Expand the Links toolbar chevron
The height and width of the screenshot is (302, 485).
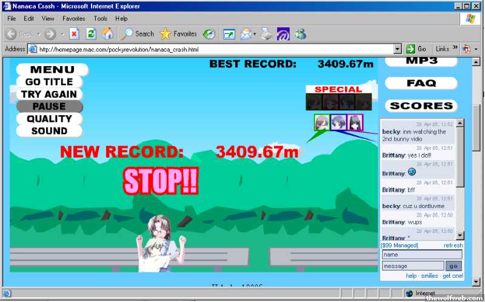tap(455, 49)
